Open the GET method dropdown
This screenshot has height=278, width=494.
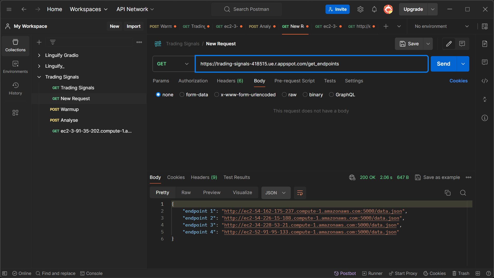[173, 64]
